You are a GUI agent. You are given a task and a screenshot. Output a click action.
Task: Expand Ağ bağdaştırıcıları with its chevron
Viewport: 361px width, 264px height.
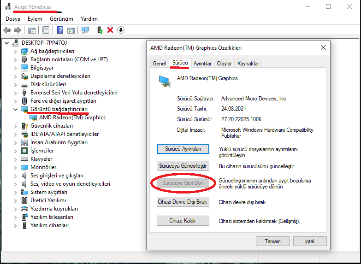point(15,52)
